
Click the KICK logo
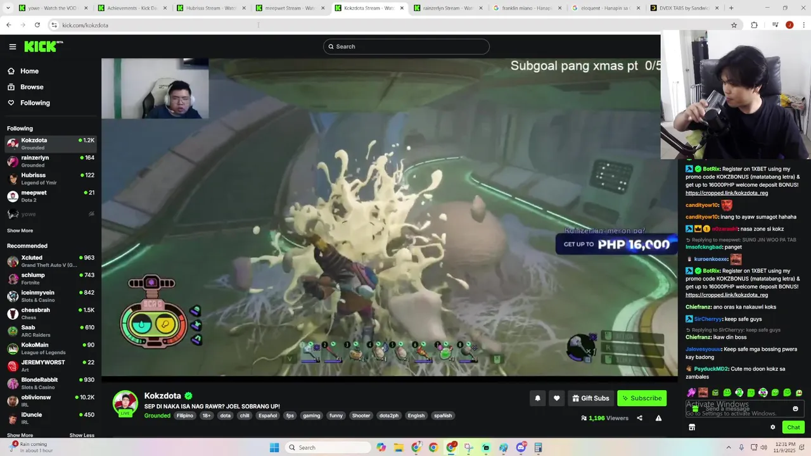click(x=43, y=46)
